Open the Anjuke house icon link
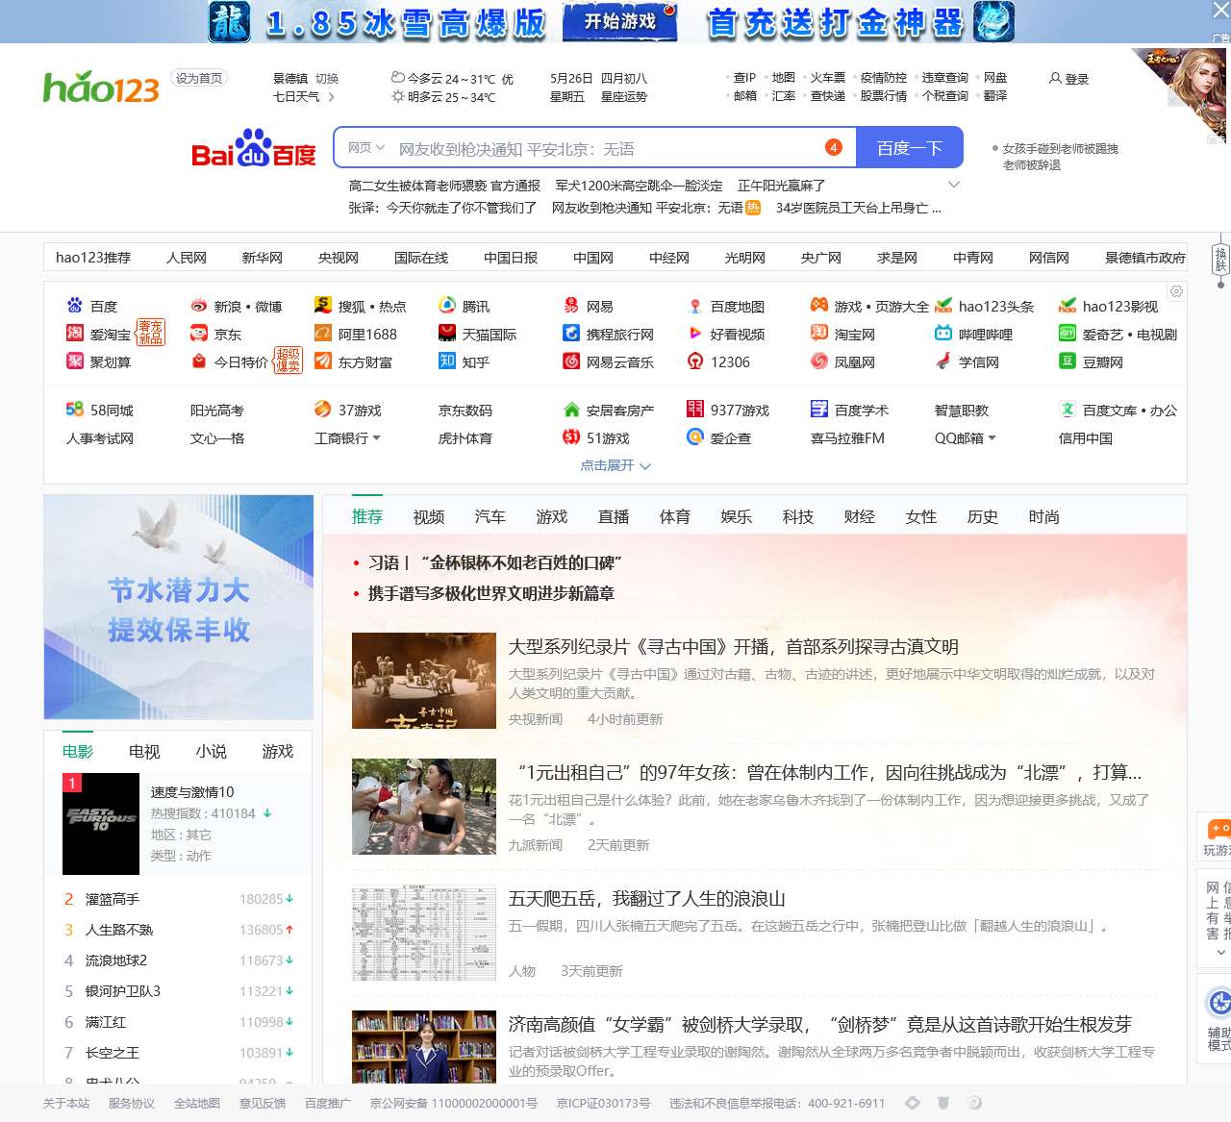The height and width of the screenshot is (1122, 1231). pyautogui.click(x=570, y=410)
